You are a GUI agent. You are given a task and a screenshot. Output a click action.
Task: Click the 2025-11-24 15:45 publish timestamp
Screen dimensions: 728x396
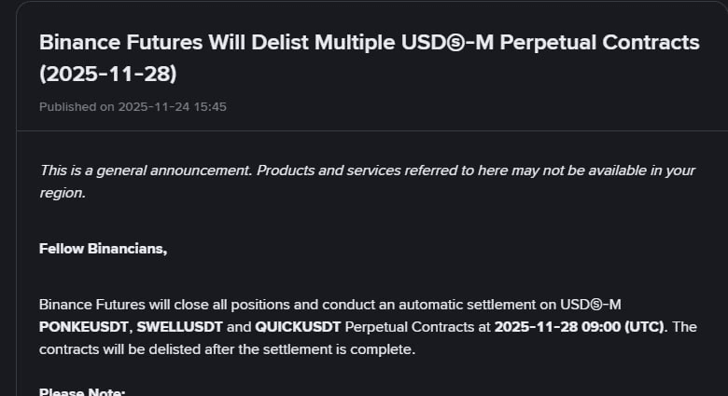click(172, 107)
